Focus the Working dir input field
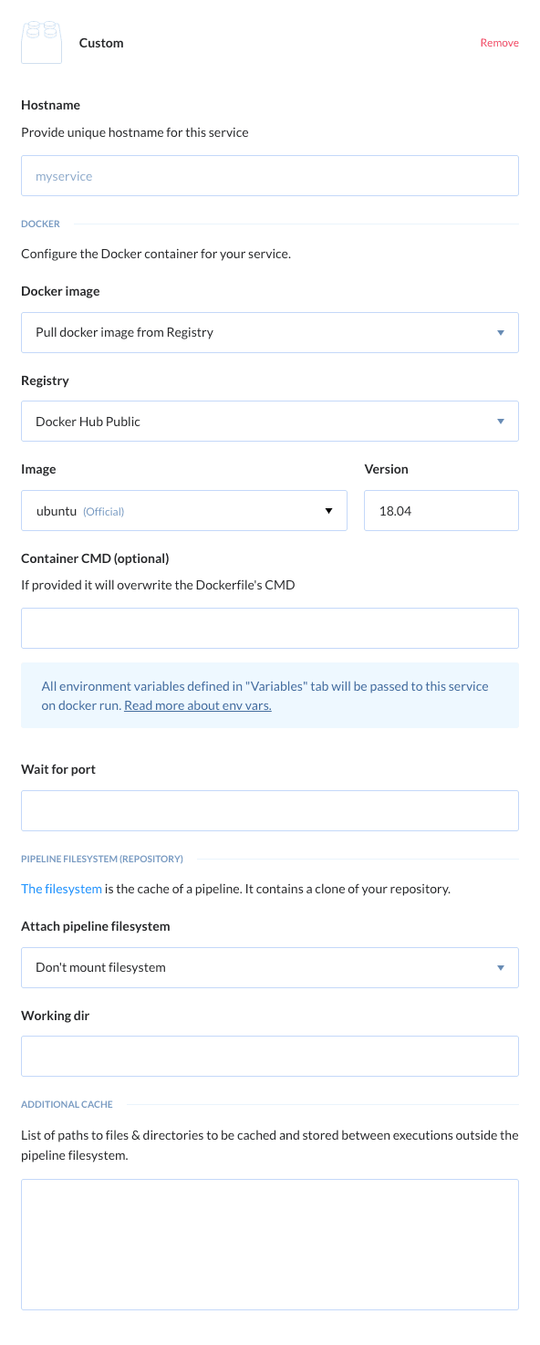 tap(269, 1055)
